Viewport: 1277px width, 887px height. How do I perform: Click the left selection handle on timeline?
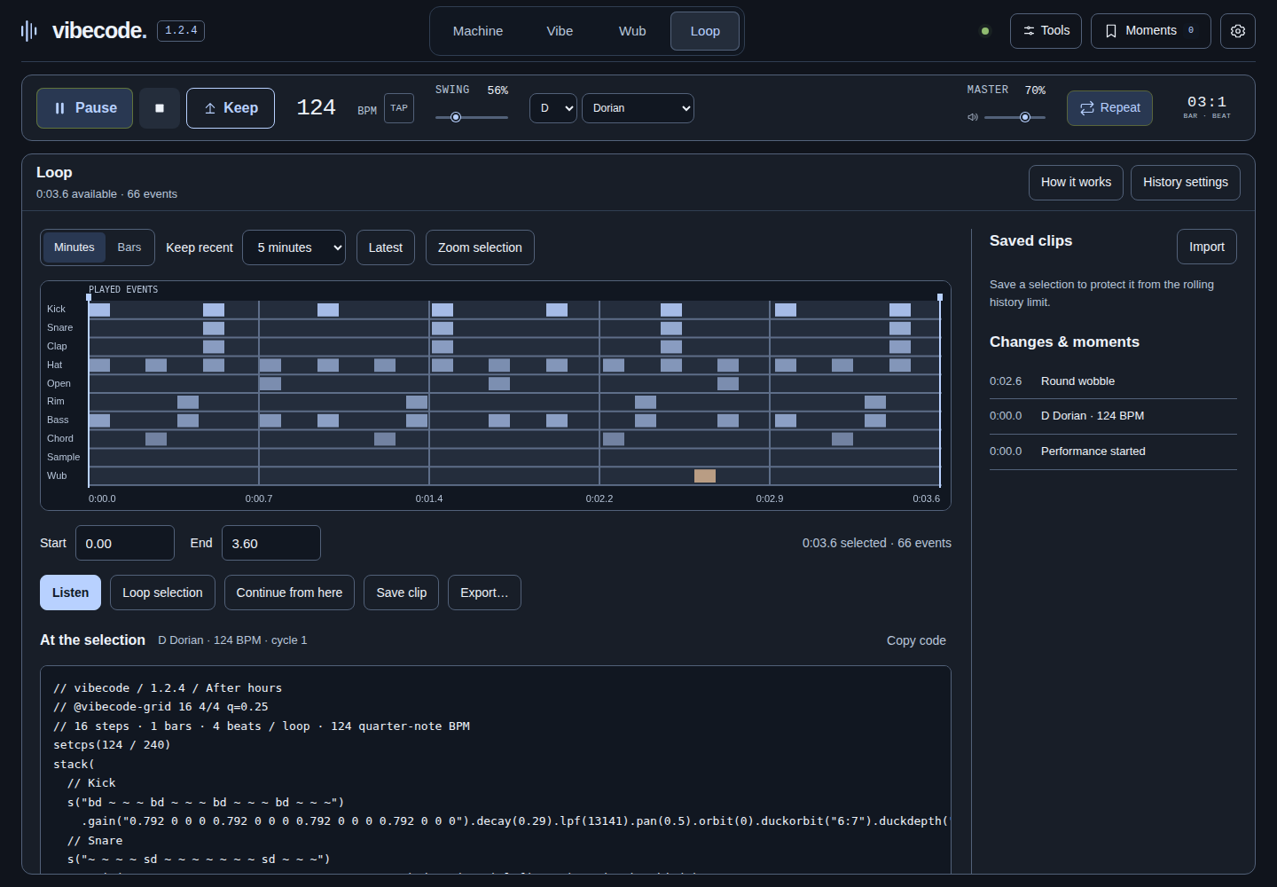point(89,297)
